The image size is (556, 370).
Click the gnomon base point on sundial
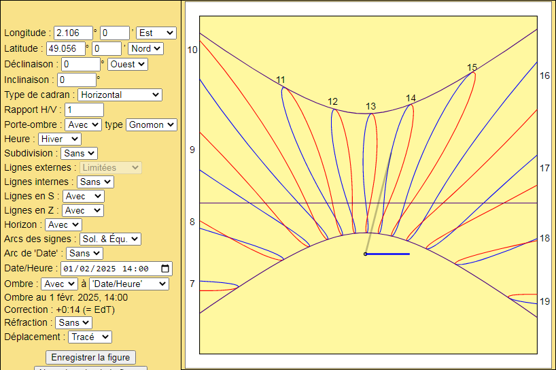pyautogui.click(x=365, y=254)
